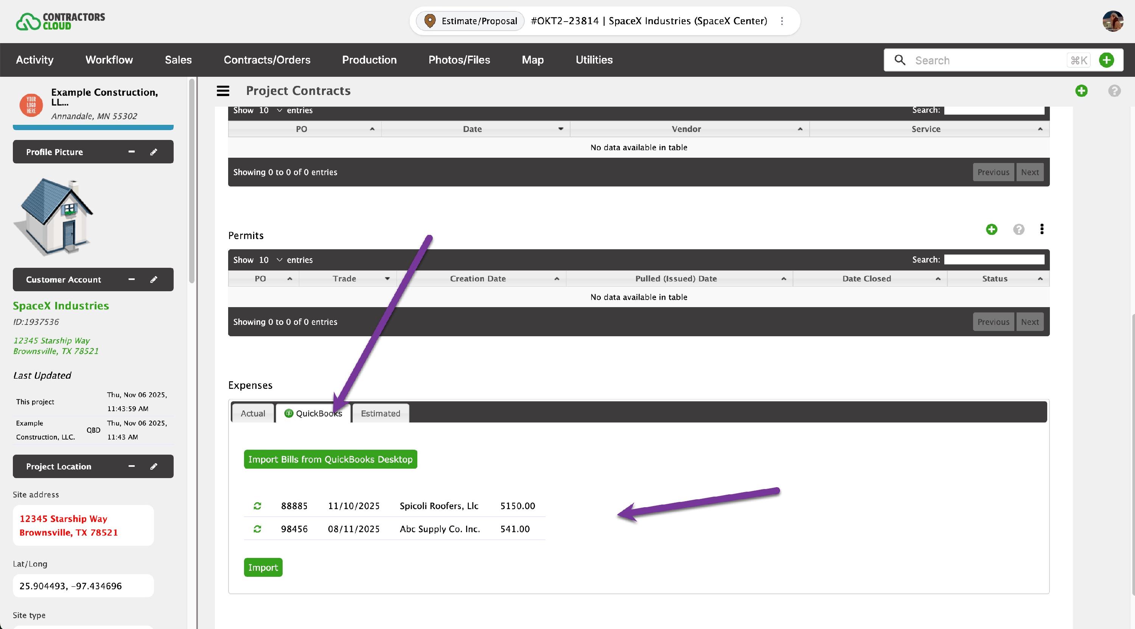Open the hamburger menu beside Project Contracts
The width and height of the screenshot is (1135, 629).
pos(223,91)
